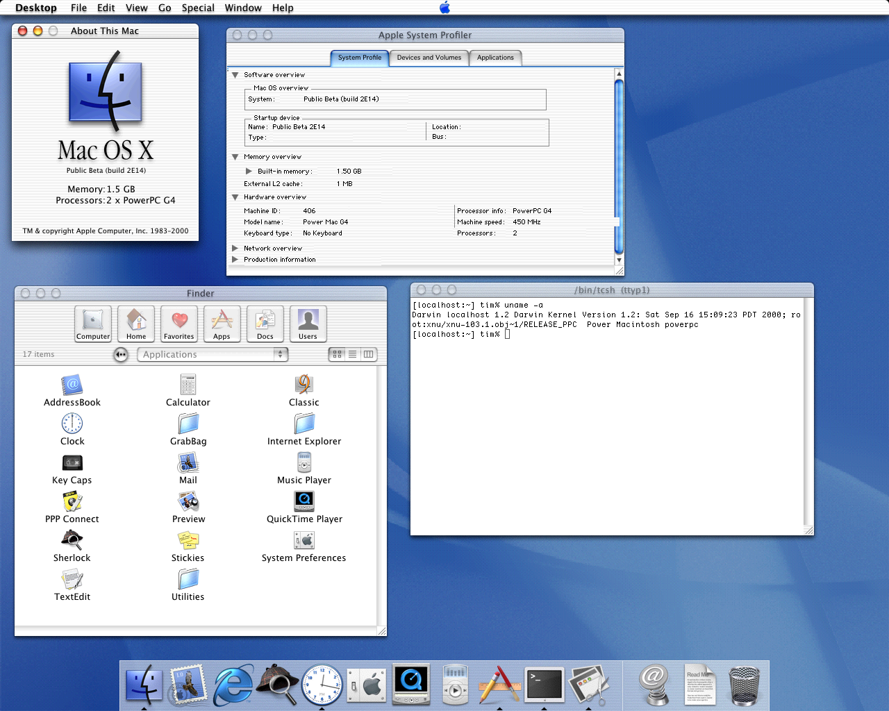Open the Help menu
Viewport: 889px width, 711px height.
(x=283, y=8)
